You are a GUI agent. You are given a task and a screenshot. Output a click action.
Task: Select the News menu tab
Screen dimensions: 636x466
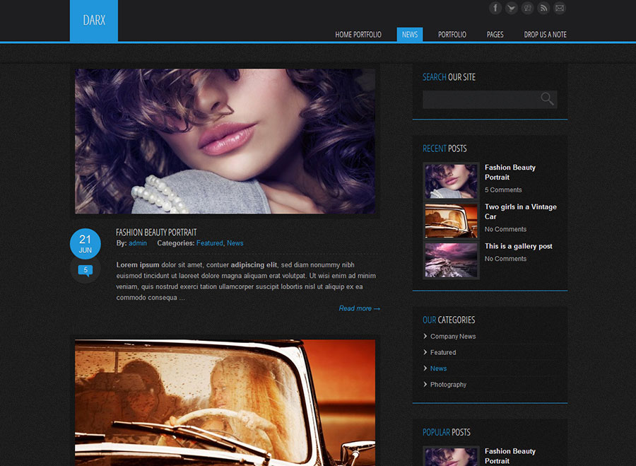click(x=410, y=35)
